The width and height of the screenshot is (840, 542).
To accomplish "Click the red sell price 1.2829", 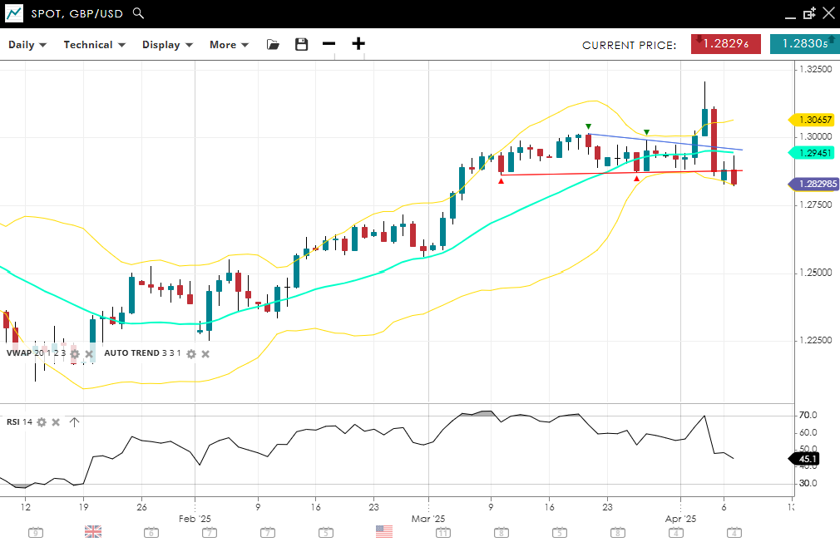I will click(725, 44).
